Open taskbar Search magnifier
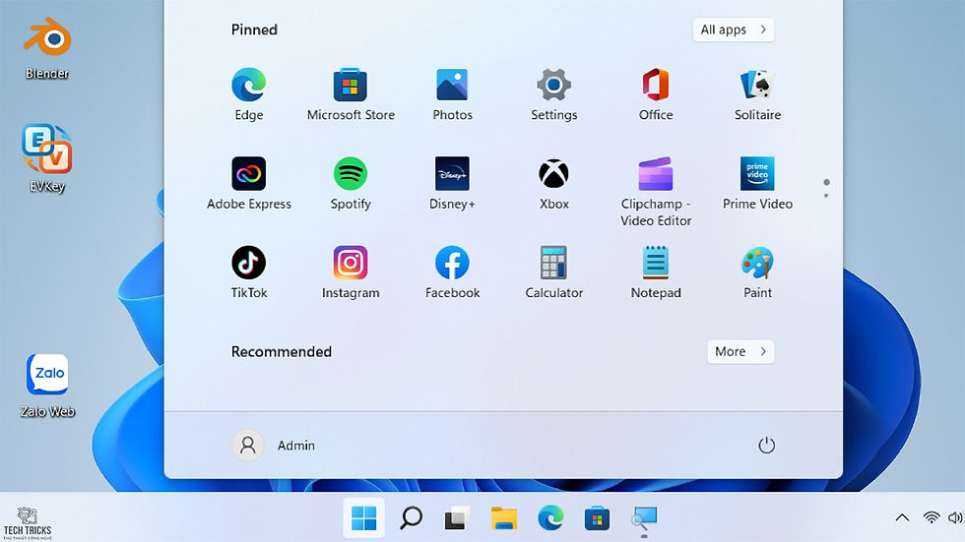This screenshot has height=542, width=965. pyautogui.click(x=411, y=518)
